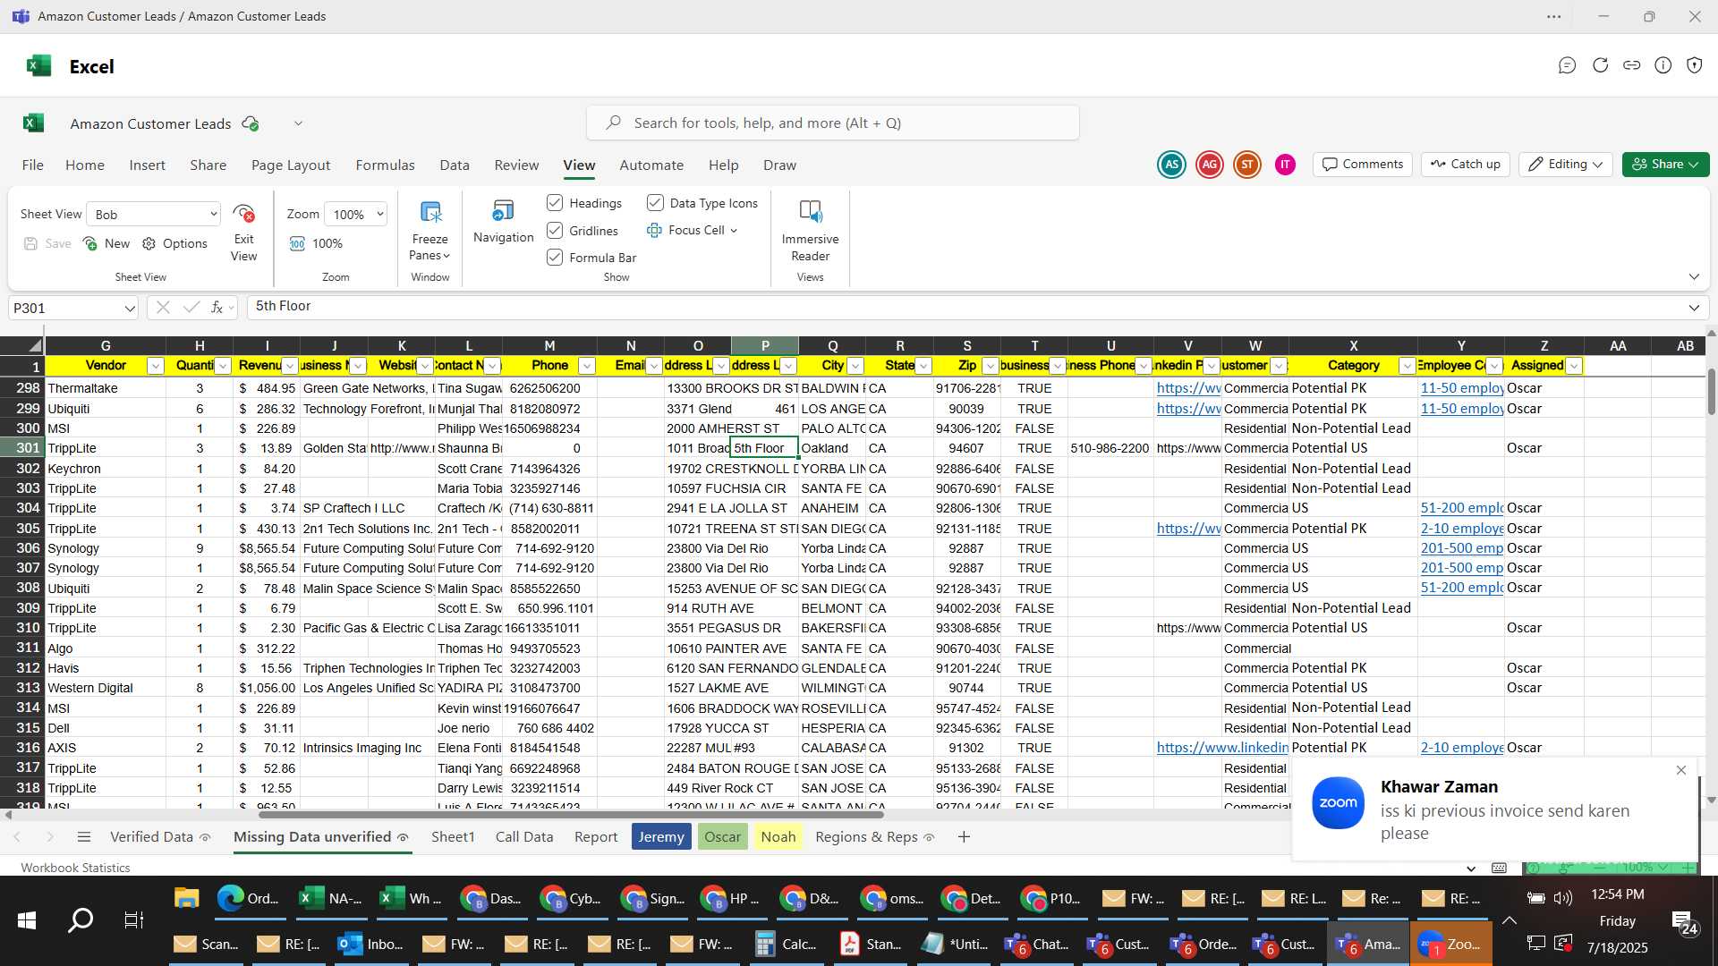Open more options ellipsis in title bar
1718x966 pixels.
[1554, 16]
